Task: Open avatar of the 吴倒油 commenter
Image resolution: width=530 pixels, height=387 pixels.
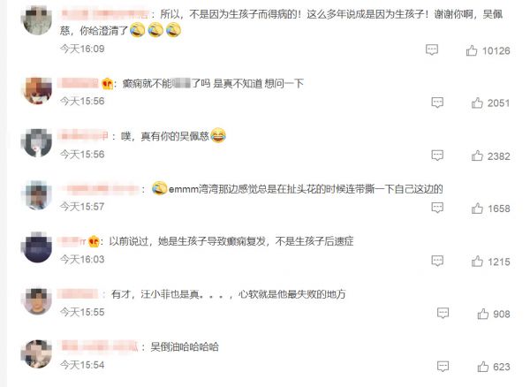Action: (37, 353)
